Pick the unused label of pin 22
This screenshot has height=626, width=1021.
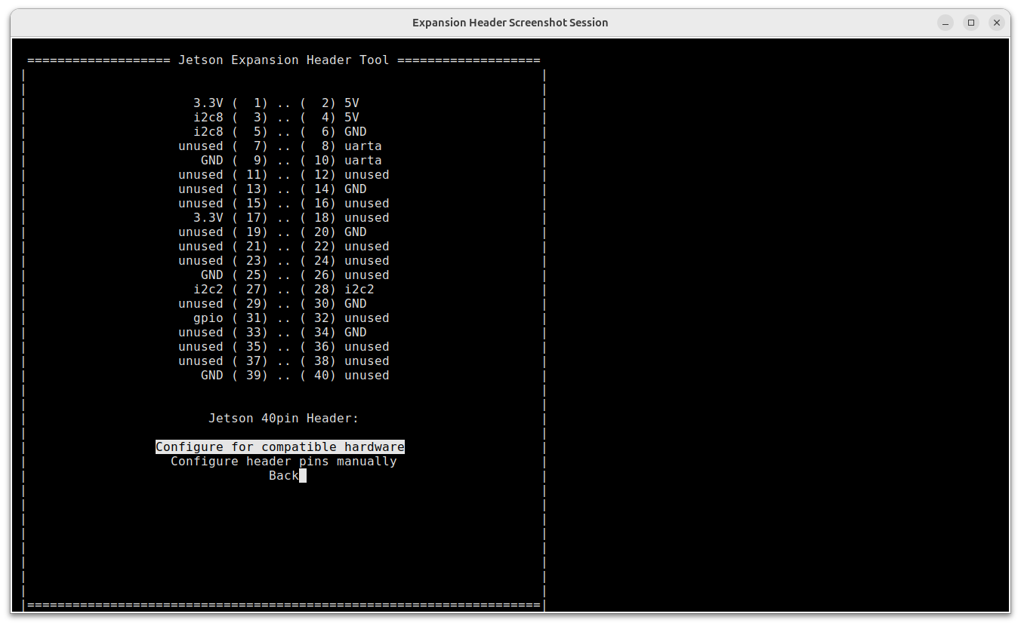pos(367,247)
